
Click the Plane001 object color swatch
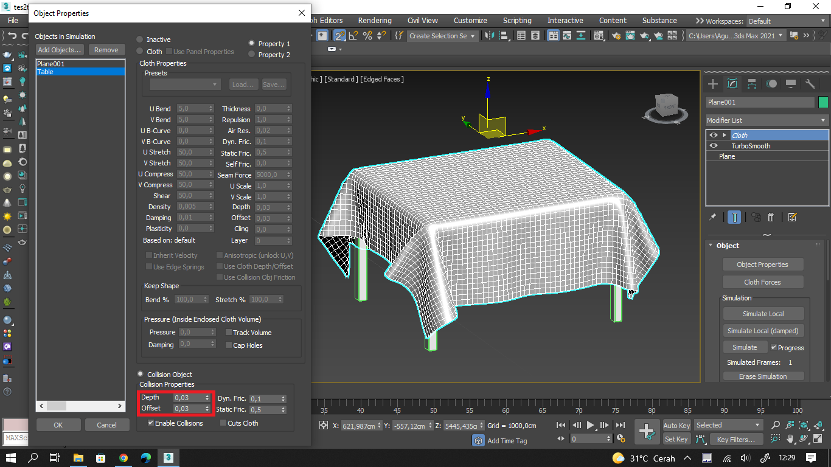824,102
